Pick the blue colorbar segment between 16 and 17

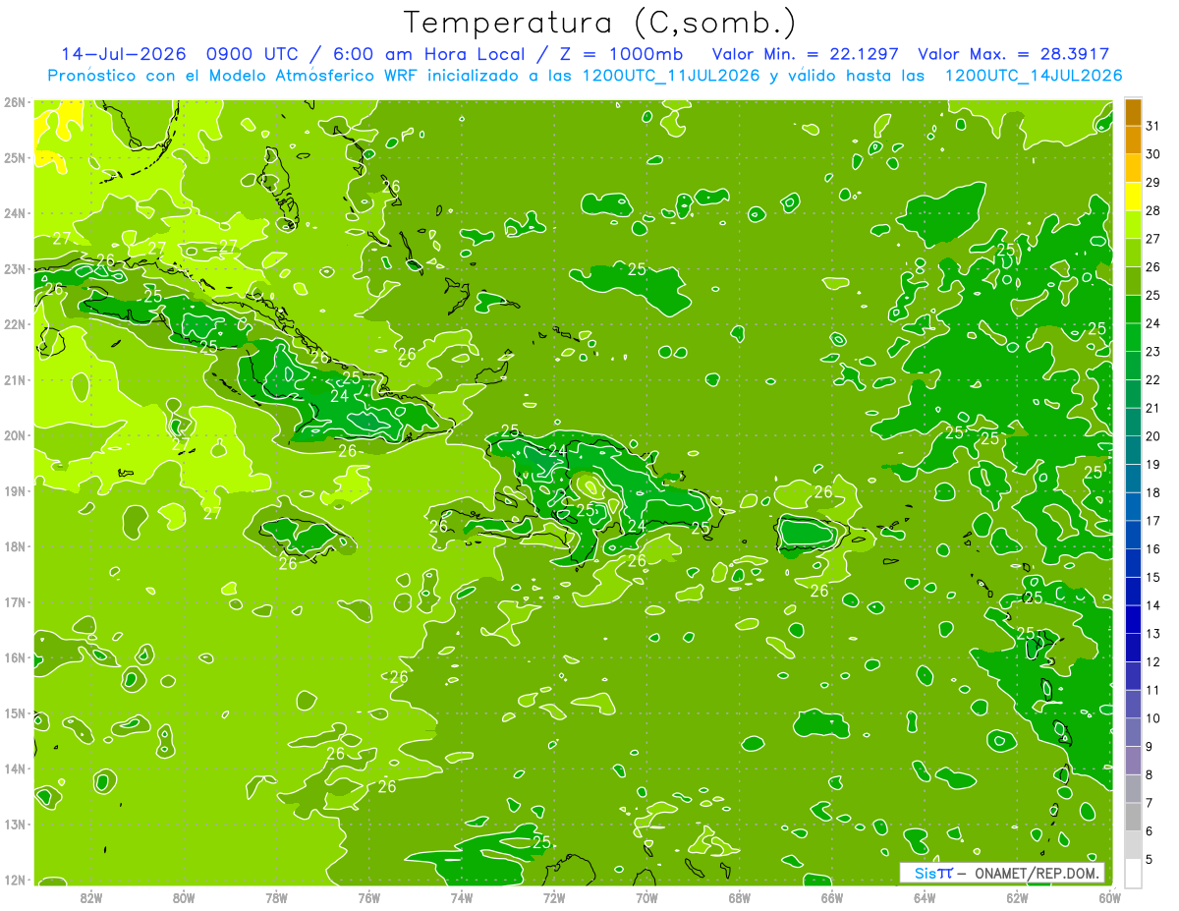(x=1133, y=536)
